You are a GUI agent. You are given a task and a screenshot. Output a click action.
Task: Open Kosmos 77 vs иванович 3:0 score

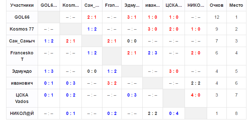[x=153, y=29]
